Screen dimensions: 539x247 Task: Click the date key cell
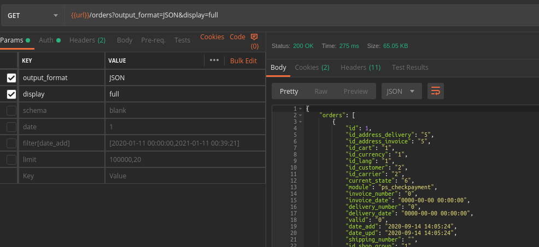[x=62, y=127]
